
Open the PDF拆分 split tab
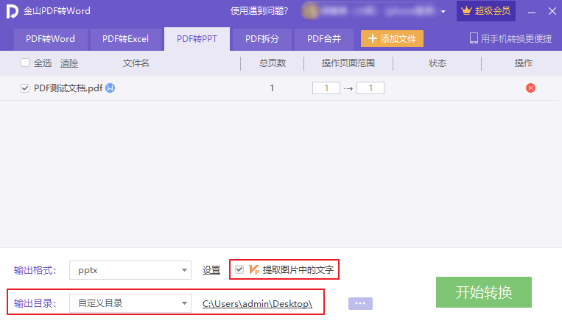262,39
